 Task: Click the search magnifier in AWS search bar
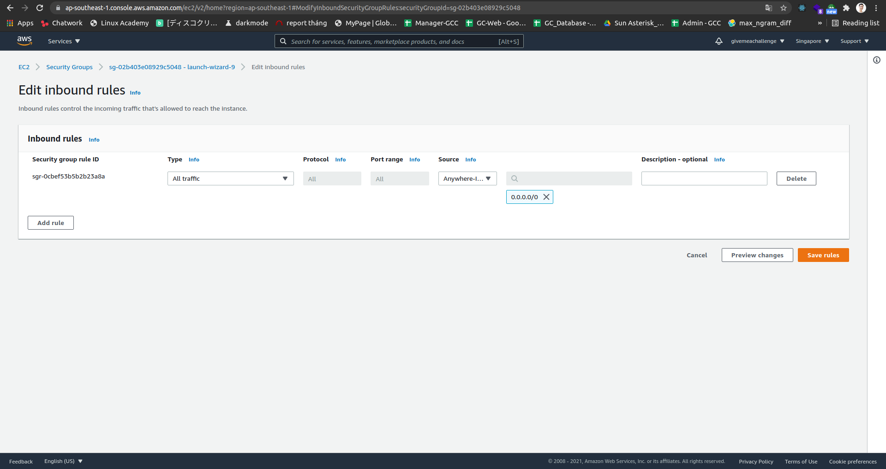coord(283,41)
